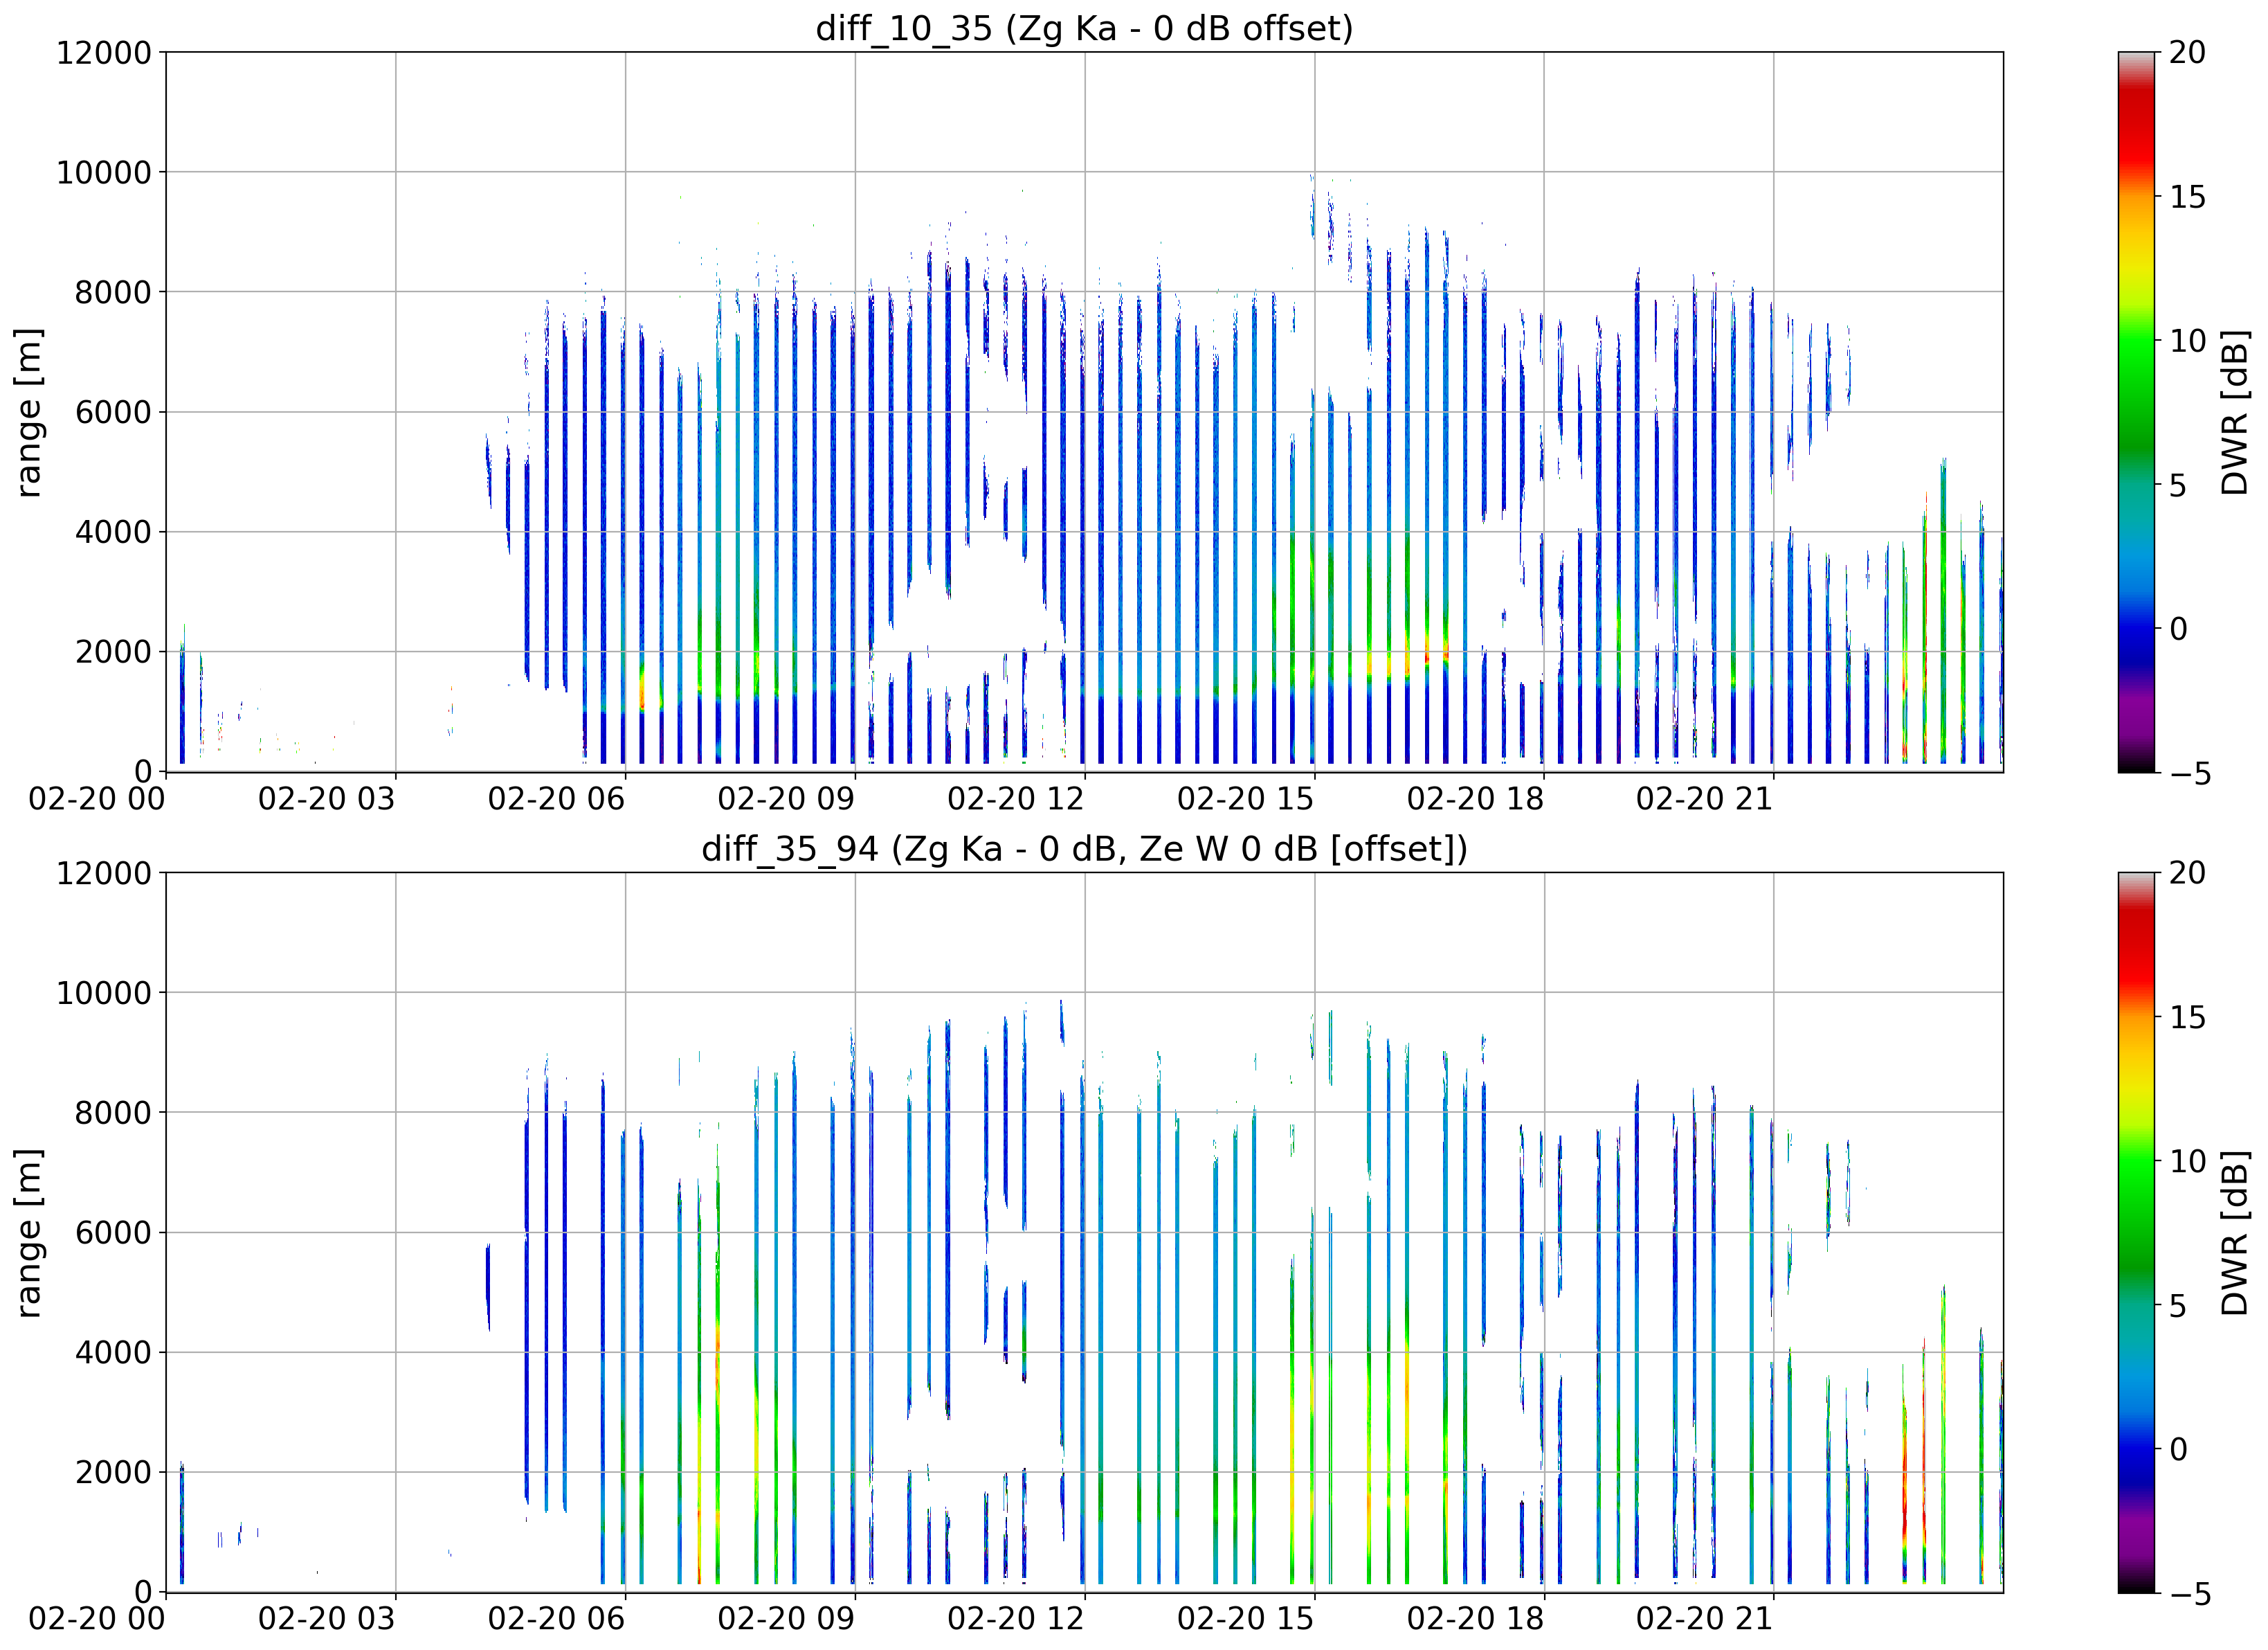
Task: Select the bottom plot's "range [m]" axis label
Action: tap(28, 1232)
